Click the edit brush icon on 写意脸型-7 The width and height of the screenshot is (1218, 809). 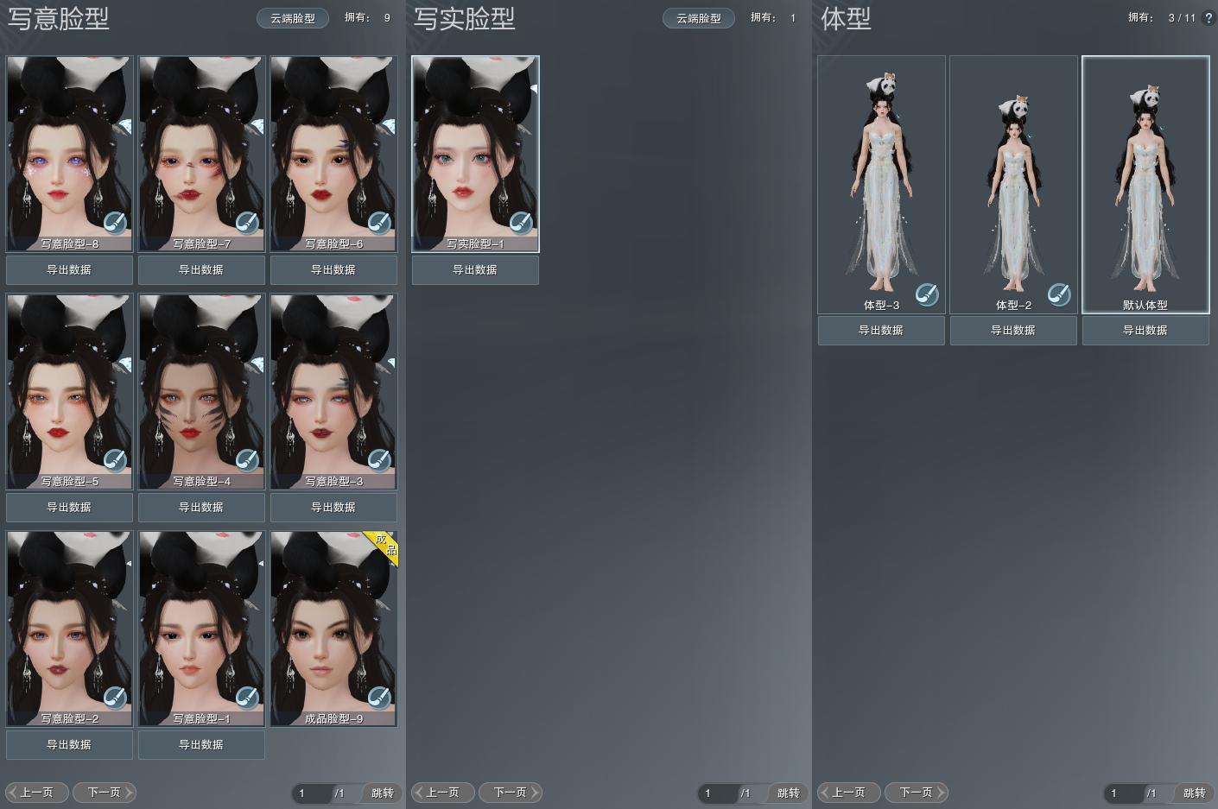247,223
